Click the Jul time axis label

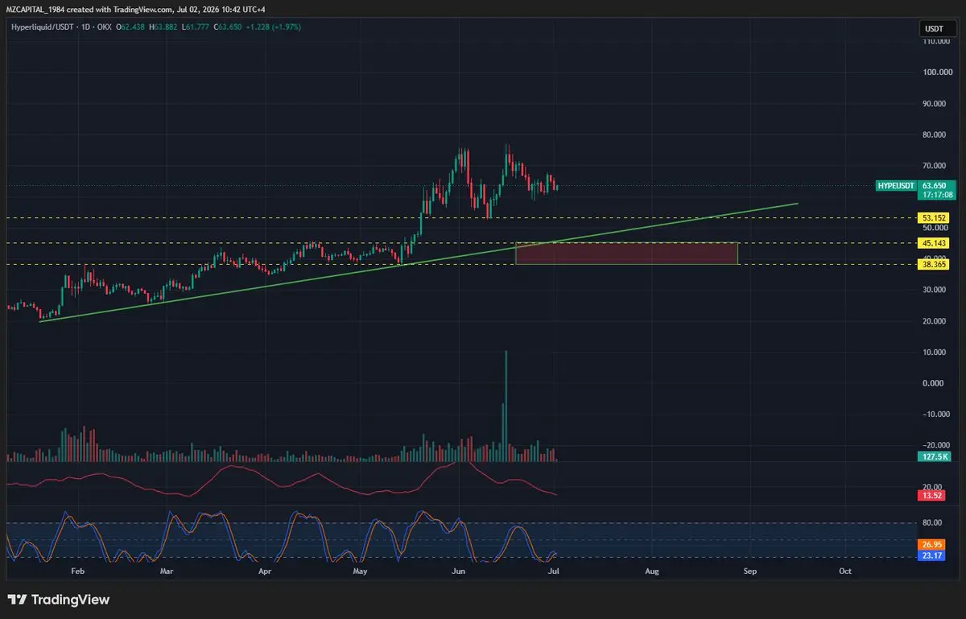(x=555, y=571)
